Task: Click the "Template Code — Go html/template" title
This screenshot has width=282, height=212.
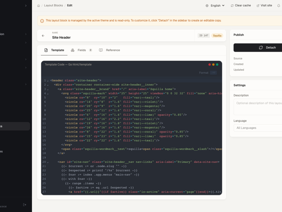Action: [x=68, y=64]
